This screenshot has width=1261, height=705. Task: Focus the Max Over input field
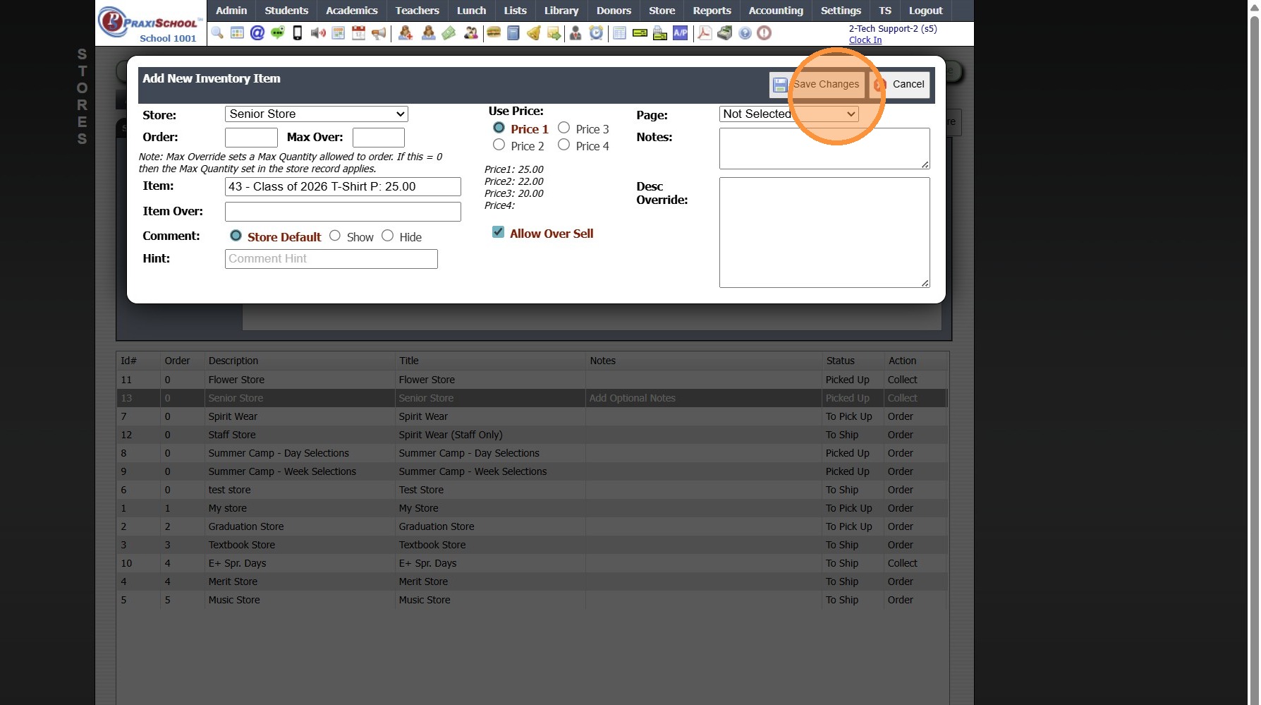[379, 138]
